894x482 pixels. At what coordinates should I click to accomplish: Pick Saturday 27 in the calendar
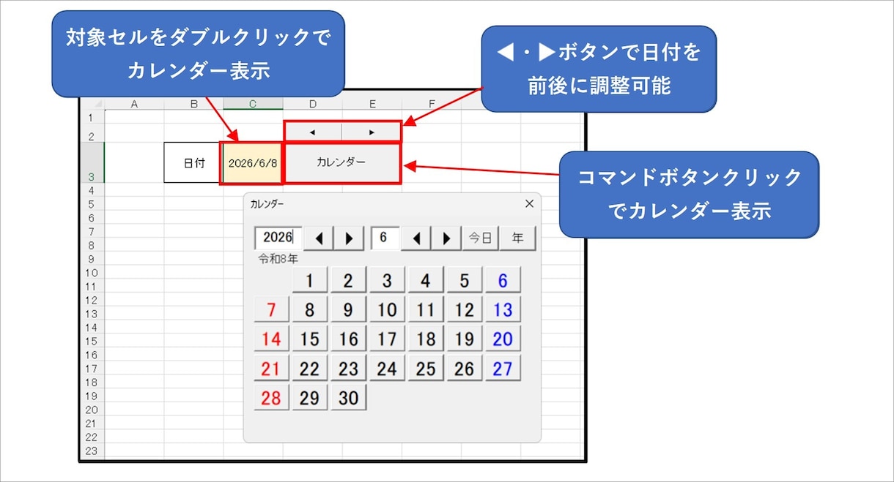tap(503, 368)
